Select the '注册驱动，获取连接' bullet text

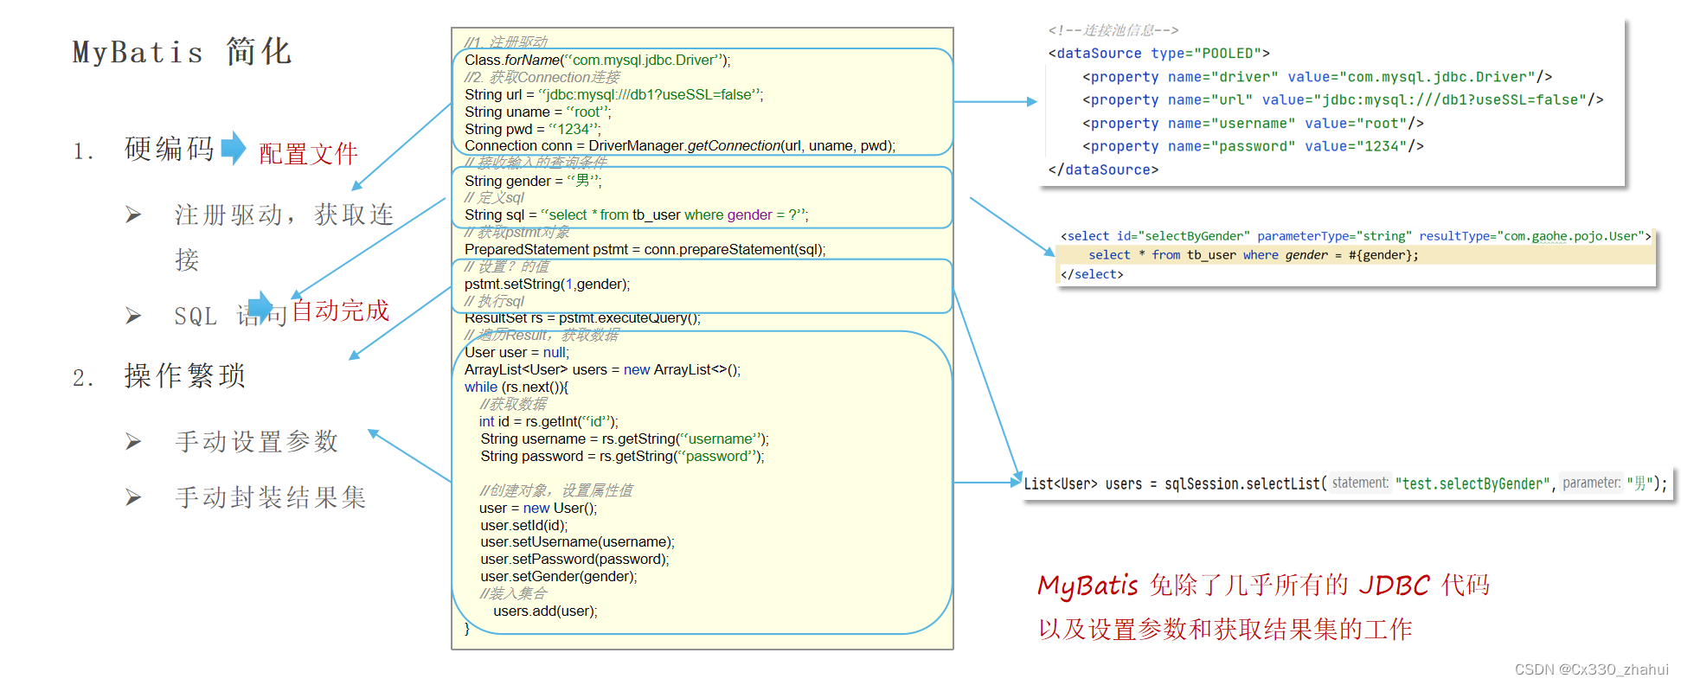tap(285, 236)
